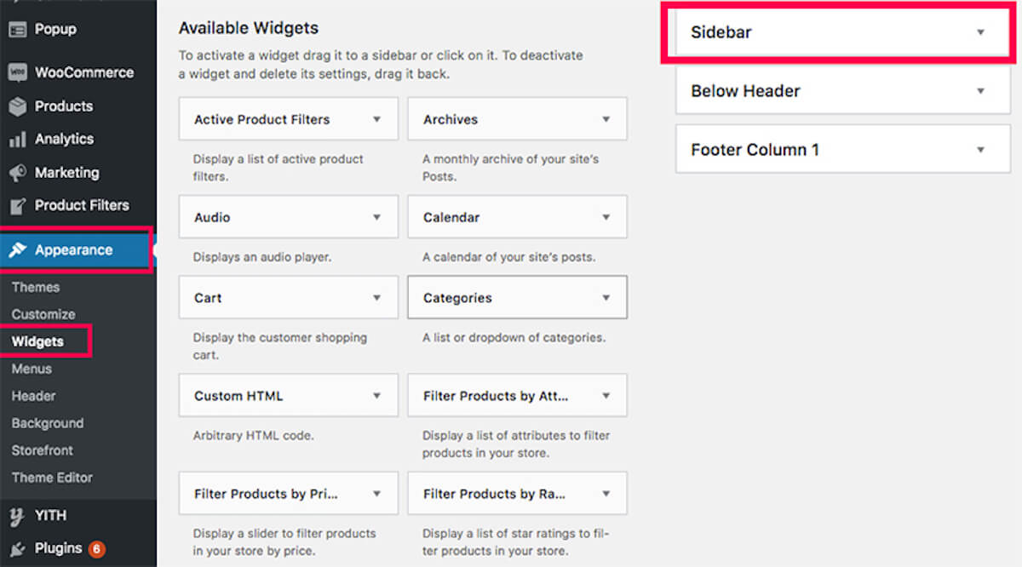
Task: Click the Available Widgets heading
Action: coord(249,28)
